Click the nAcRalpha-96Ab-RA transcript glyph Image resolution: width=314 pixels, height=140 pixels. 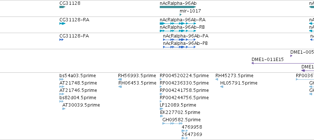click(x=178, y=24)
